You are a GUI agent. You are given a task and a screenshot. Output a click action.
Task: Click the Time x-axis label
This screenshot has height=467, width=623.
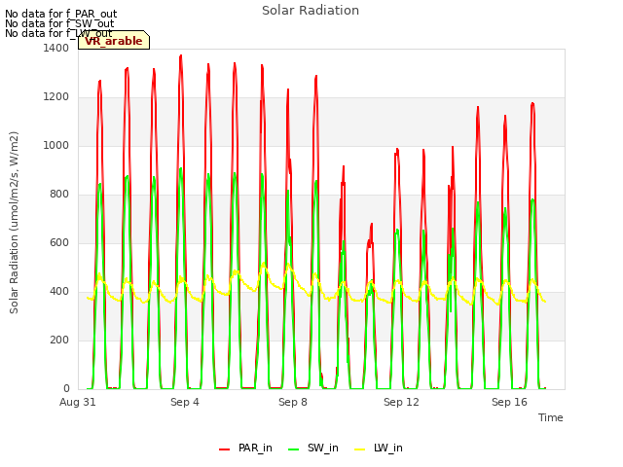[550, 417]
